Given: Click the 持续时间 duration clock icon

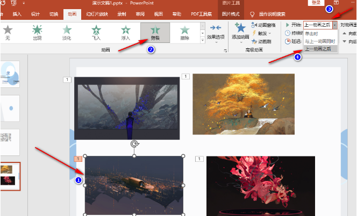Looking at the screenshot, I should [x=288, y=33].
